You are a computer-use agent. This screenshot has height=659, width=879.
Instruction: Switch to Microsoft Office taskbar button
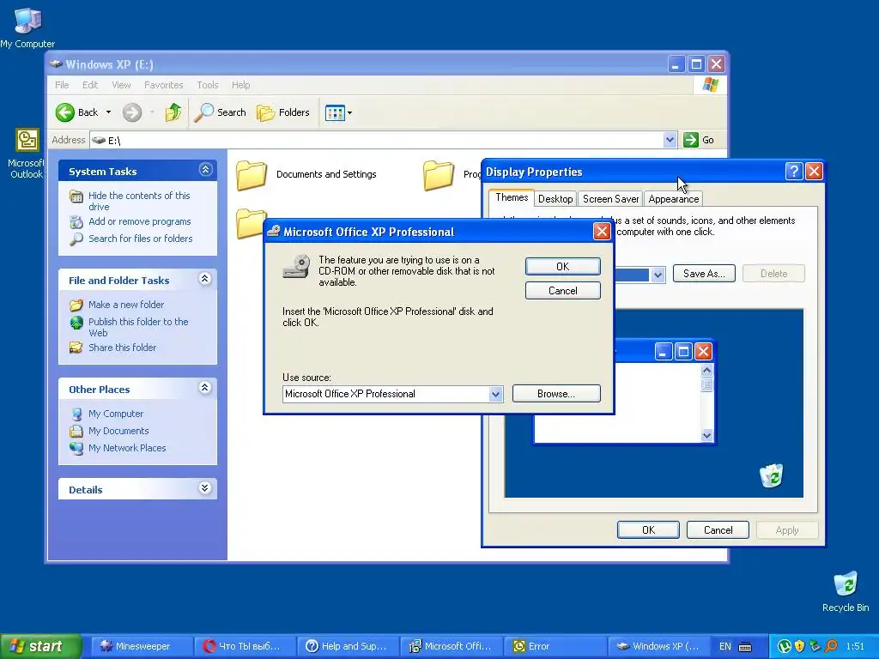452,646
